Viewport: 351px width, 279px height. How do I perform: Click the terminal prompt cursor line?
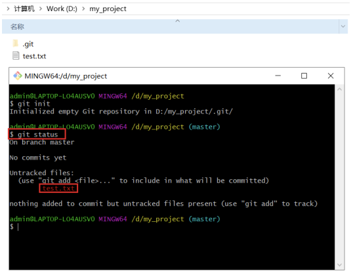coord(14,226)
